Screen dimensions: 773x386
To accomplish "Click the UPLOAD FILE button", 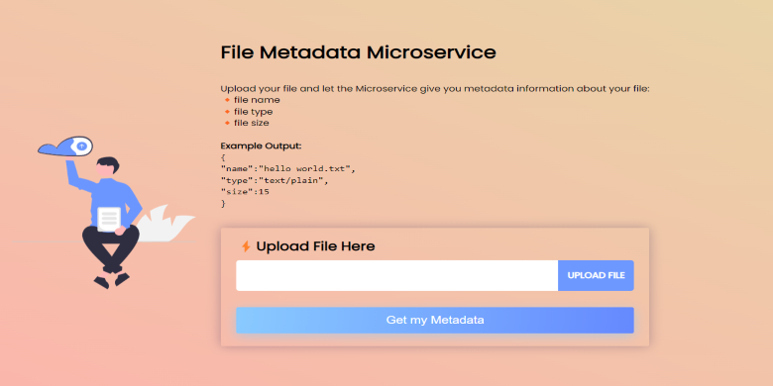I will [596, 275].
